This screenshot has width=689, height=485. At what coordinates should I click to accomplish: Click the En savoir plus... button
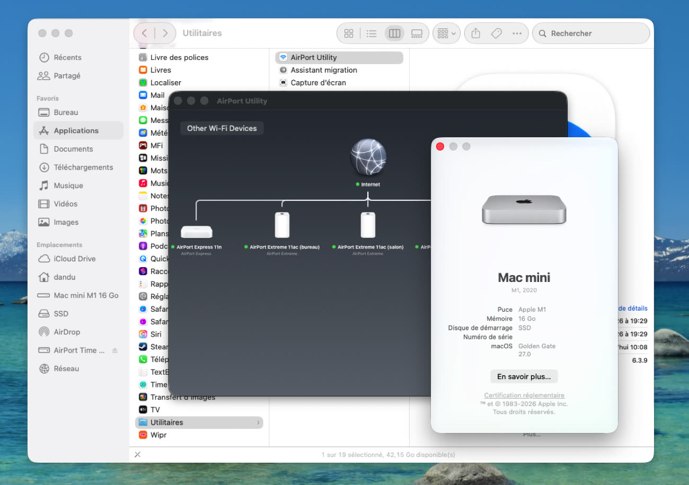tap(524, 377)
